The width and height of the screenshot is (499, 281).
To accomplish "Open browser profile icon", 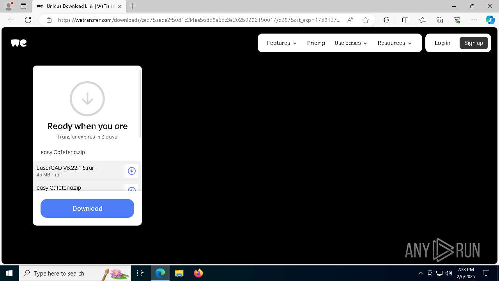I will [9, 6].
